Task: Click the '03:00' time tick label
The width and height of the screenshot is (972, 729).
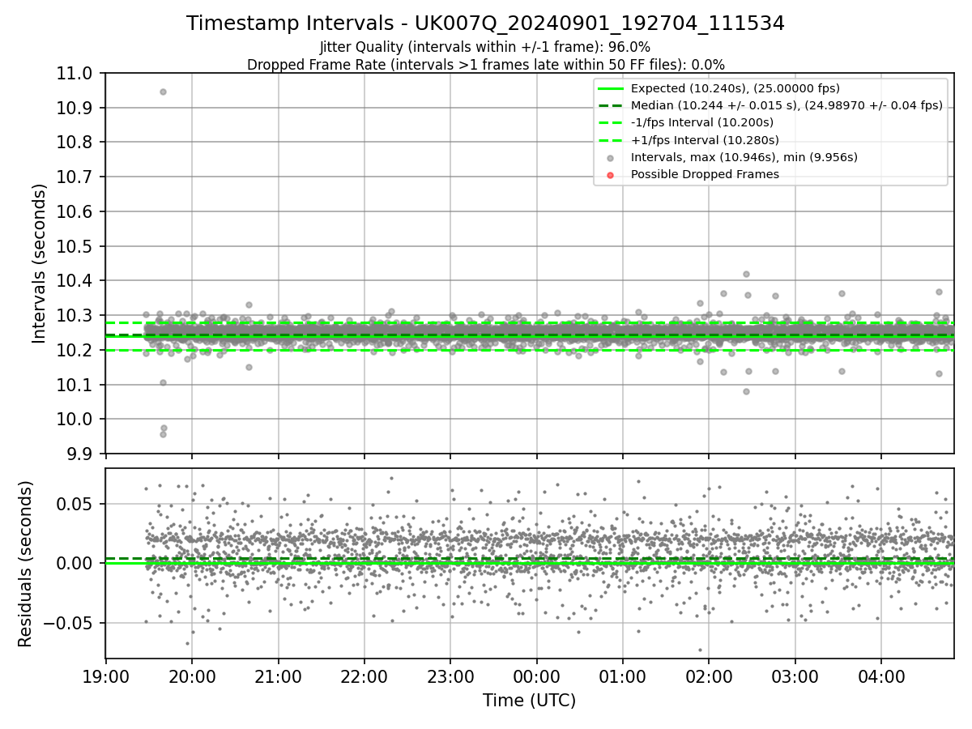Action: [795, 676]
